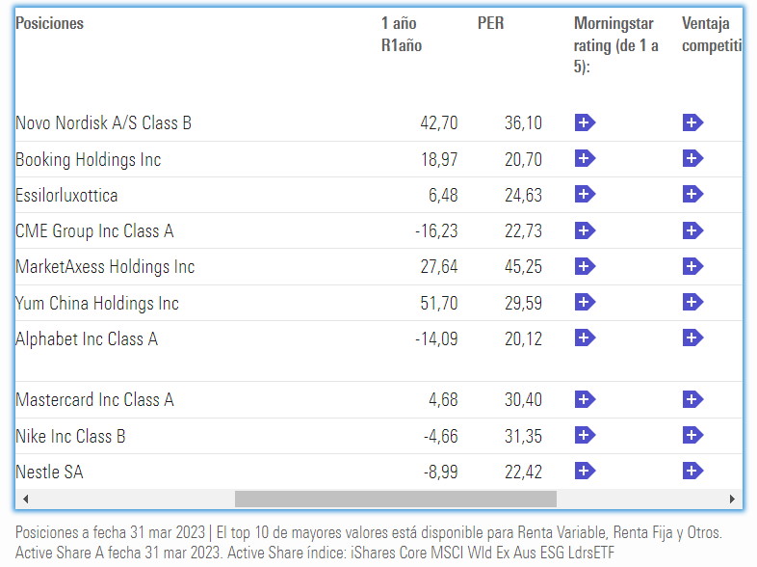Select the Ventaja competitiva column header
The height and width of the screenshot is (567, 757).
pyautogui.click(x=712, y=35)
